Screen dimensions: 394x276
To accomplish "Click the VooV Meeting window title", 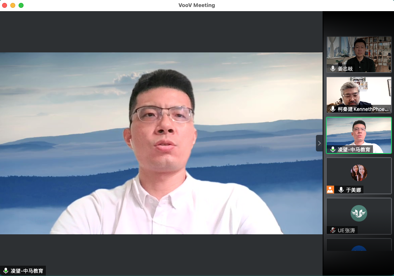I will [x=197, y=5].
